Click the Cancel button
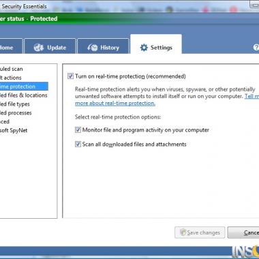 (243, 232)
